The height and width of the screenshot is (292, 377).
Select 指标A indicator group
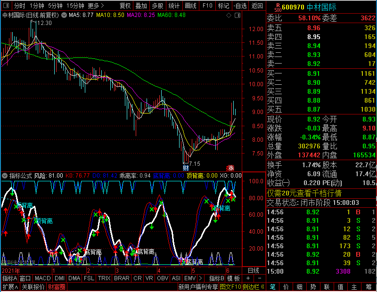coord(9,278)
